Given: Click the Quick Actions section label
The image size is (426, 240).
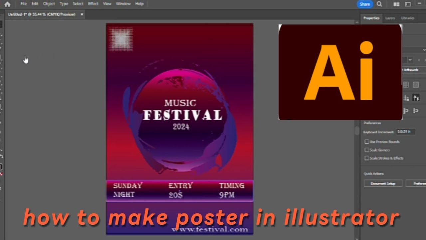Looking at the screenshot, I should click(373, 174).
